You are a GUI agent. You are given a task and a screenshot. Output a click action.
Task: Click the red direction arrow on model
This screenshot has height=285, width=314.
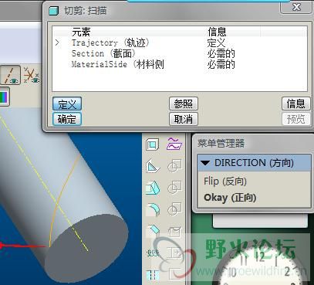tap(24, 246)
